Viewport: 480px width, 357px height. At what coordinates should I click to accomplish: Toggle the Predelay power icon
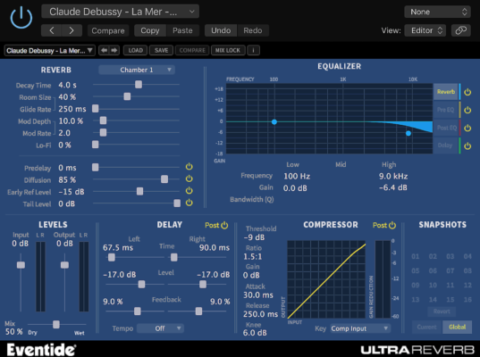point(189,167)
